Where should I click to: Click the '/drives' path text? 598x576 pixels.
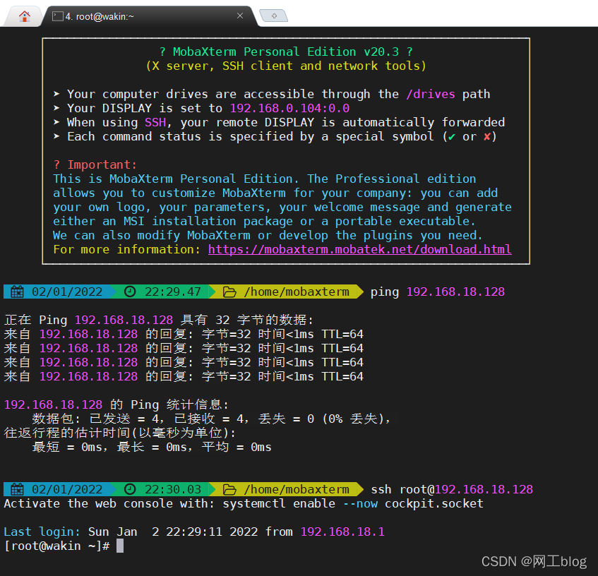(x=431, y=94)
